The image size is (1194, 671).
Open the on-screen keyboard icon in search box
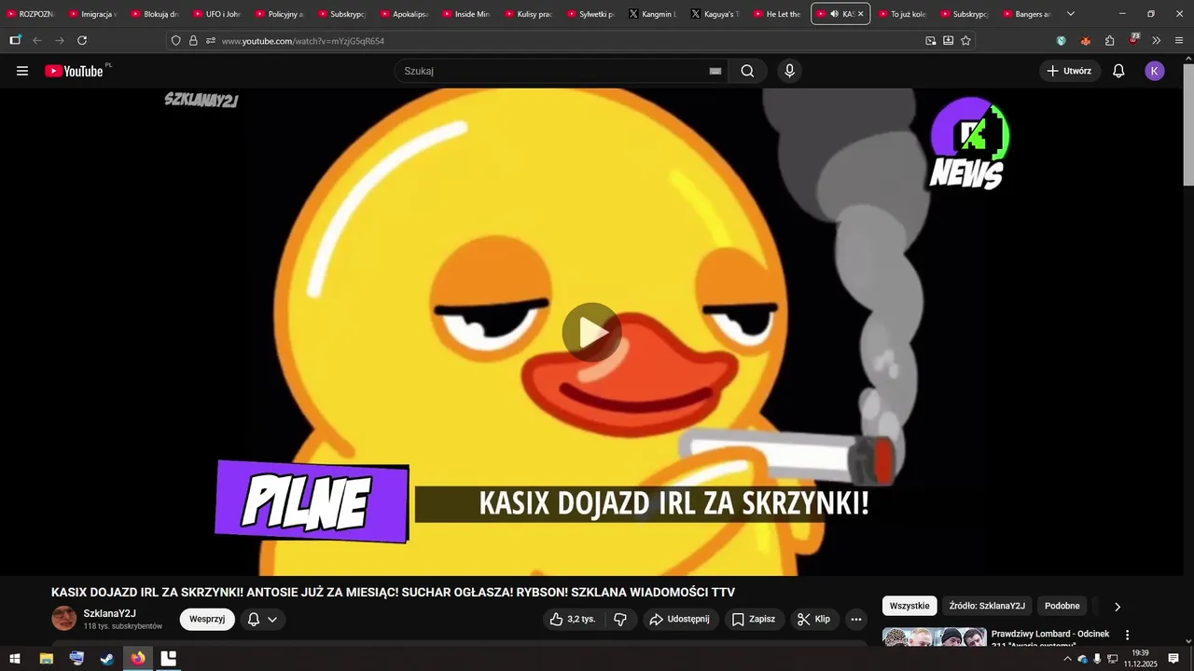tap(715, 71)
